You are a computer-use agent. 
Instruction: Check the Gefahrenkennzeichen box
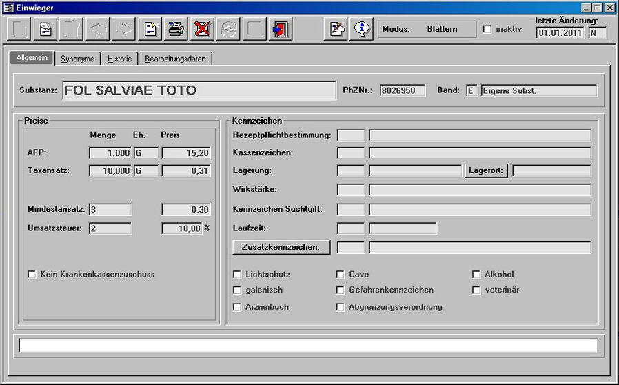pos(341,290)
